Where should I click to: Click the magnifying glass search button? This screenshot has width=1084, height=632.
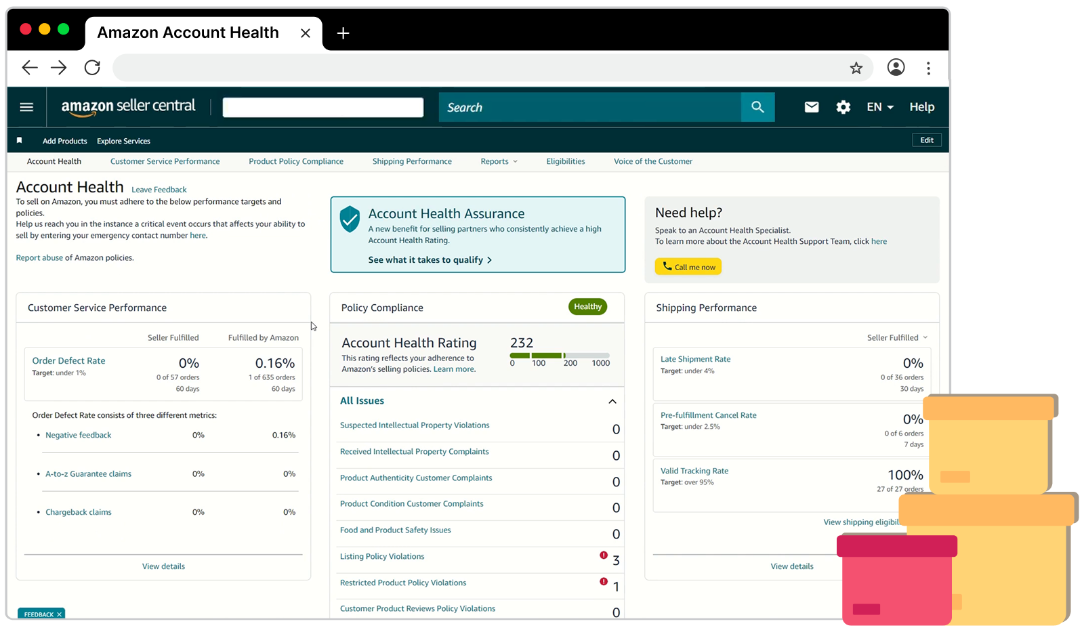757,107
